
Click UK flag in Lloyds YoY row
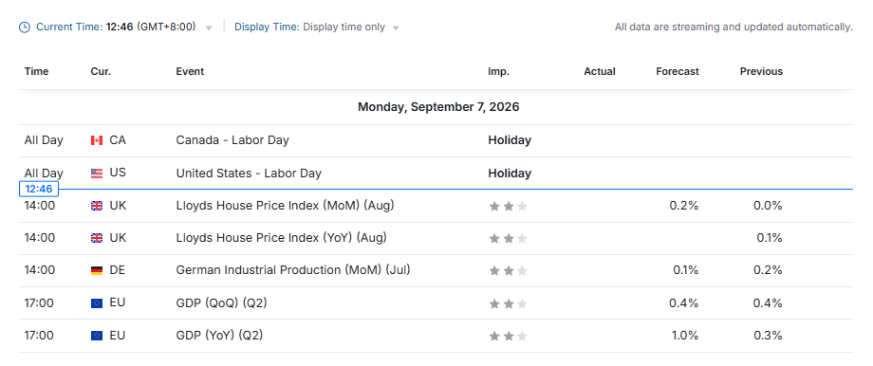coord(97,238)
